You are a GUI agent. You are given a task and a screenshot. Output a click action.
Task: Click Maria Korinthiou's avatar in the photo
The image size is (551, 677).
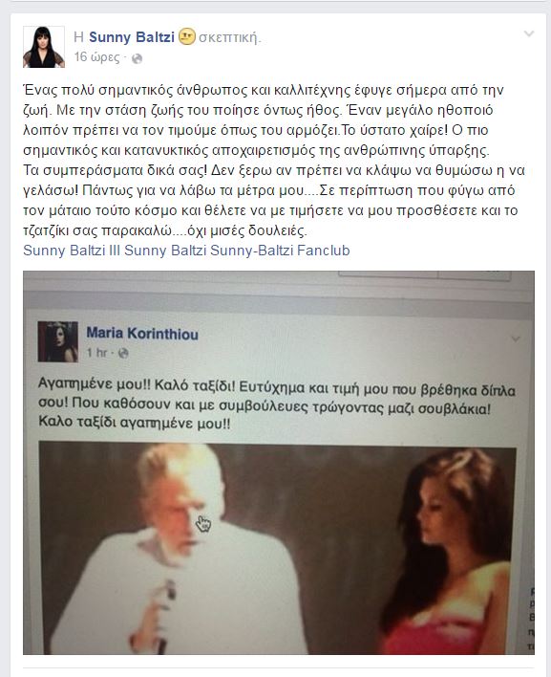pos(57,341)
